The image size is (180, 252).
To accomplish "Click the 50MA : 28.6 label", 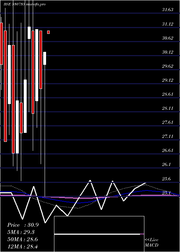I will (x=22, y=239).
